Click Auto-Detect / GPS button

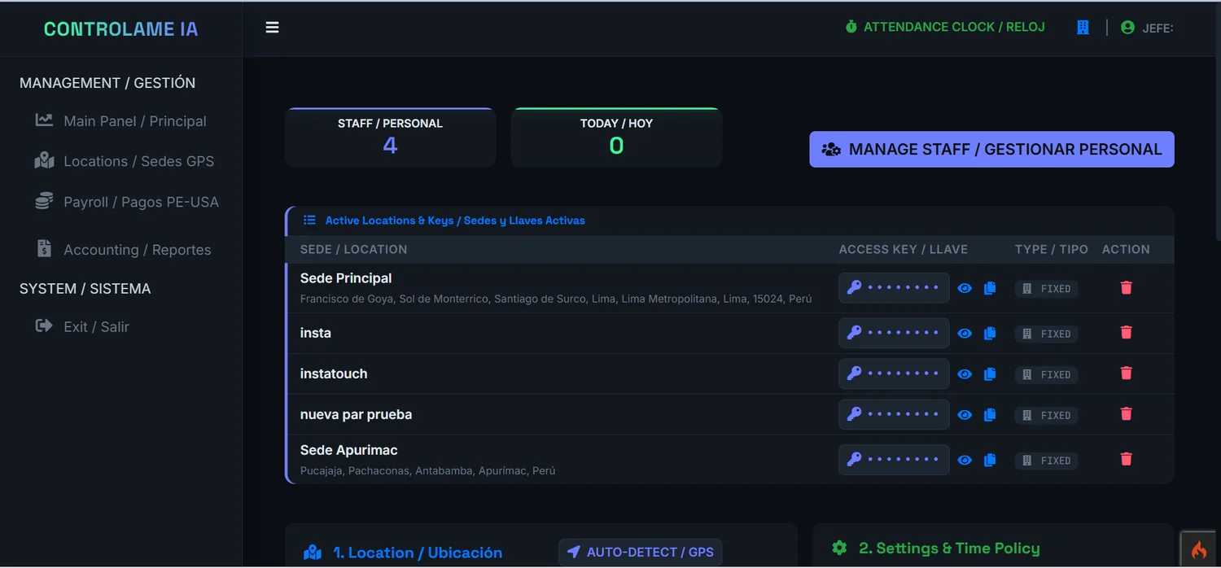[x=641, y=552]
